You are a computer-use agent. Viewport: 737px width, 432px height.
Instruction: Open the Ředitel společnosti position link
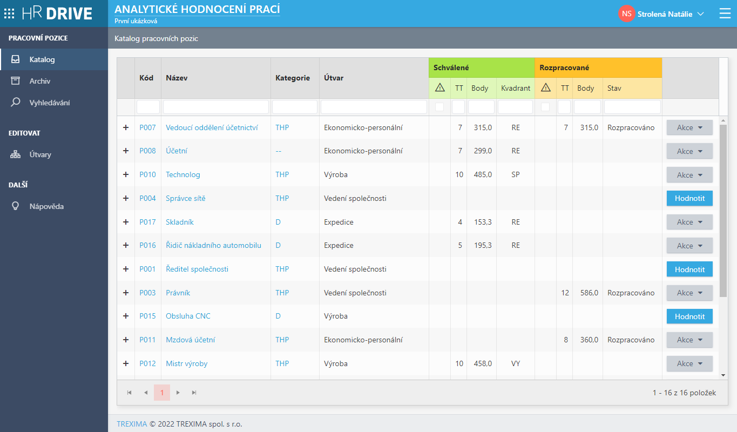click(x=197, y=269)
